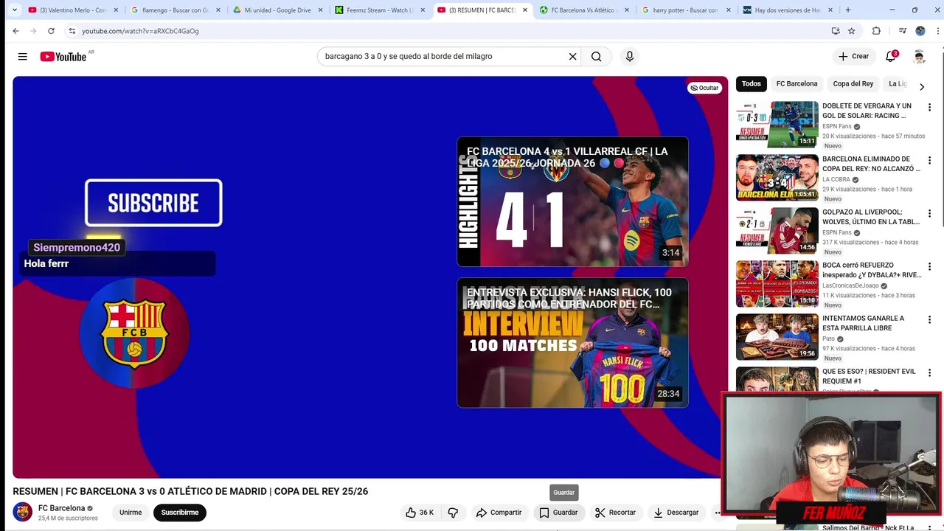
Task: Open options for DOBLETE DE VERGARA video
Action: (x=929, y=108)
